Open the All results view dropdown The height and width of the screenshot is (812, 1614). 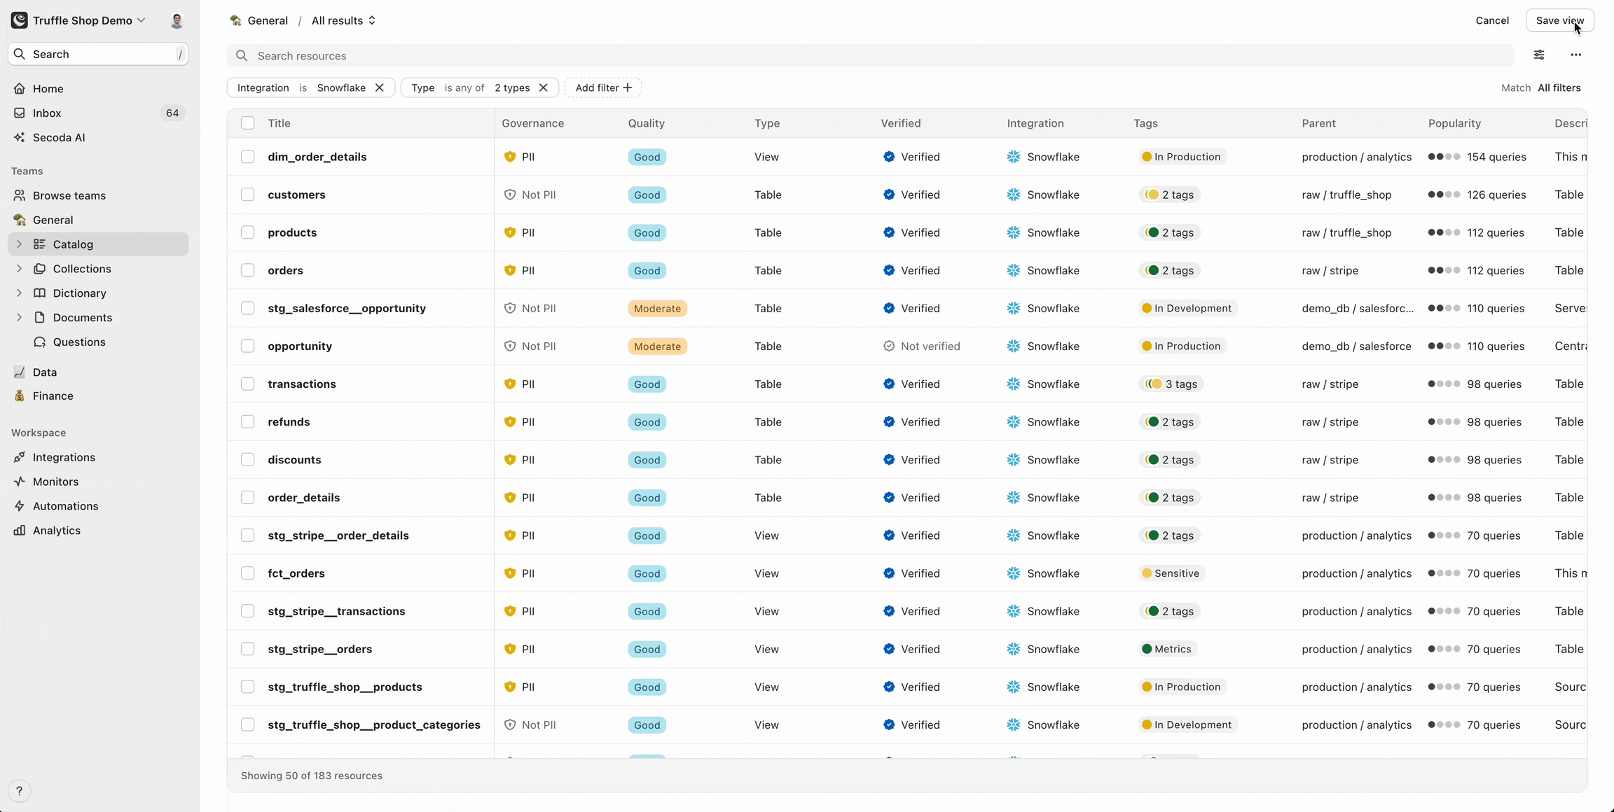tap(343, 20)
